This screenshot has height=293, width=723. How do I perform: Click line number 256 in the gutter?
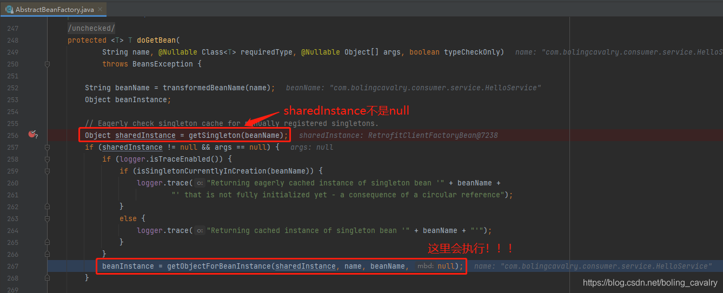tap(12, 135)
